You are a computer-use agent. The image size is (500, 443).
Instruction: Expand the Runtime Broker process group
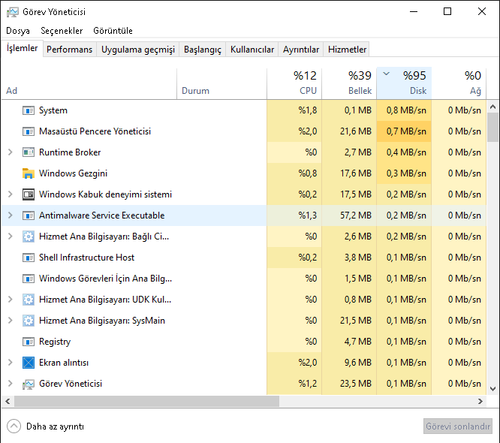(x=10, y=152)
